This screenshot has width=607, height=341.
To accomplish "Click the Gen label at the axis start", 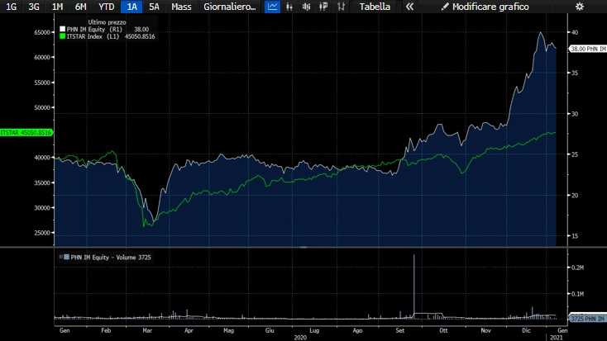I will [65, 330].
